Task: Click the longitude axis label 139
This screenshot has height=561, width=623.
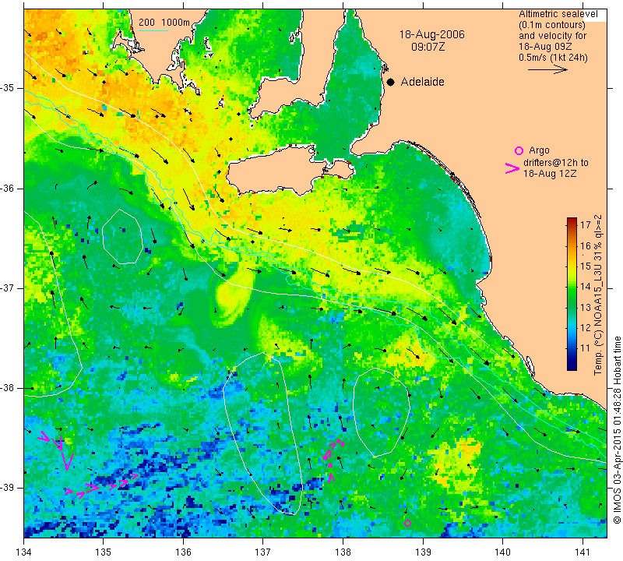Action: coord(423,552)
